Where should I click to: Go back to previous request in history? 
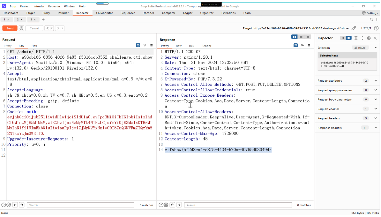click(x=47, y=28)
